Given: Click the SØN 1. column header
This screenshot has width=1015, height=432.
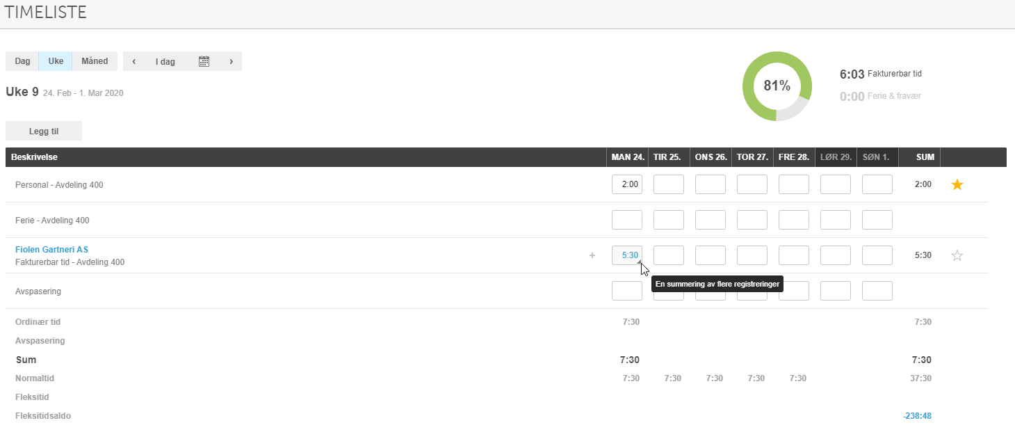Looking at the screenshot, I should [x=878, y=157].
